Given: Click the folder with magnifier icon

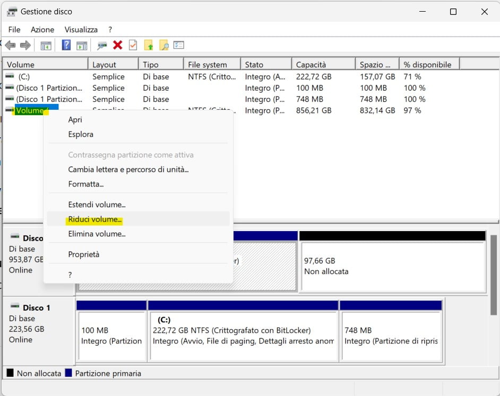Looking at the screenshot, I should click(x=164, y=46).
